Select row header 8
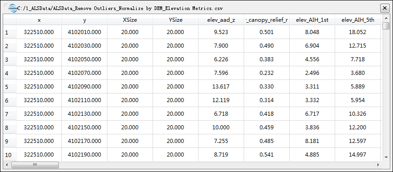This screenshot has width=393, height=172. tap(10, 128)
